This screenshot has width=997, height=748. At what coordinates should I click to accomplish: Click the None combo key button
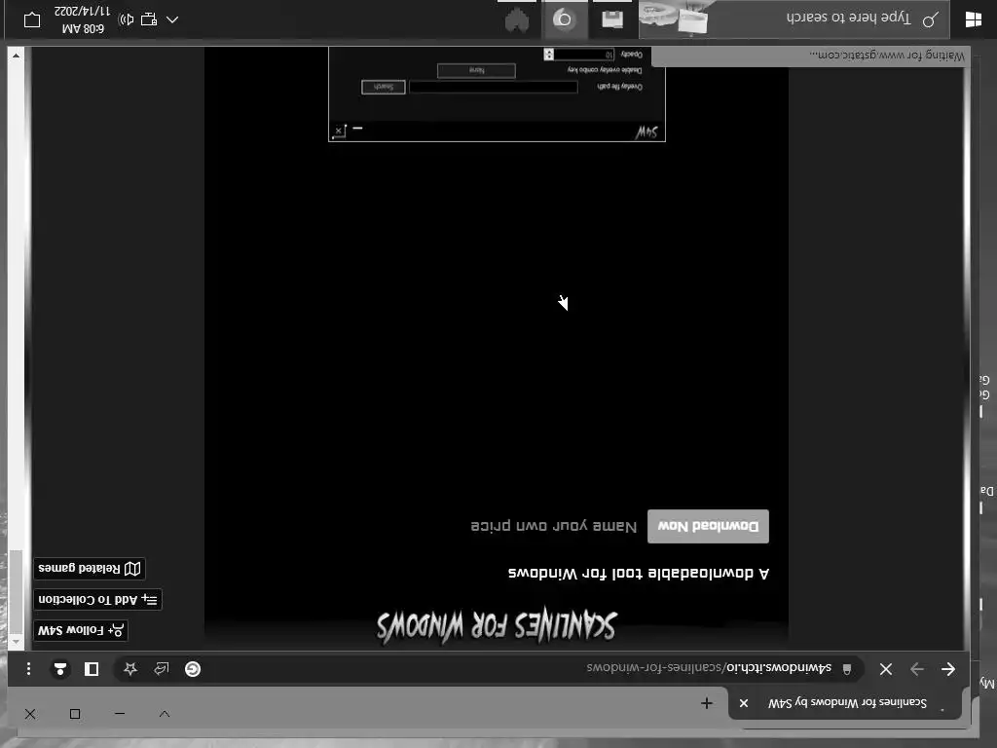[x=476, y=70]
